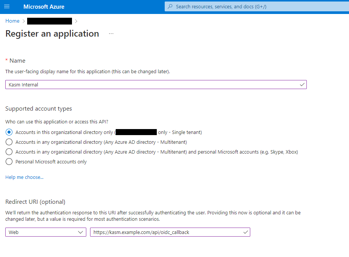Click into the Redirect URI text box
The width and height of the screenshot is (349, 257).
(x=166, y=232)
